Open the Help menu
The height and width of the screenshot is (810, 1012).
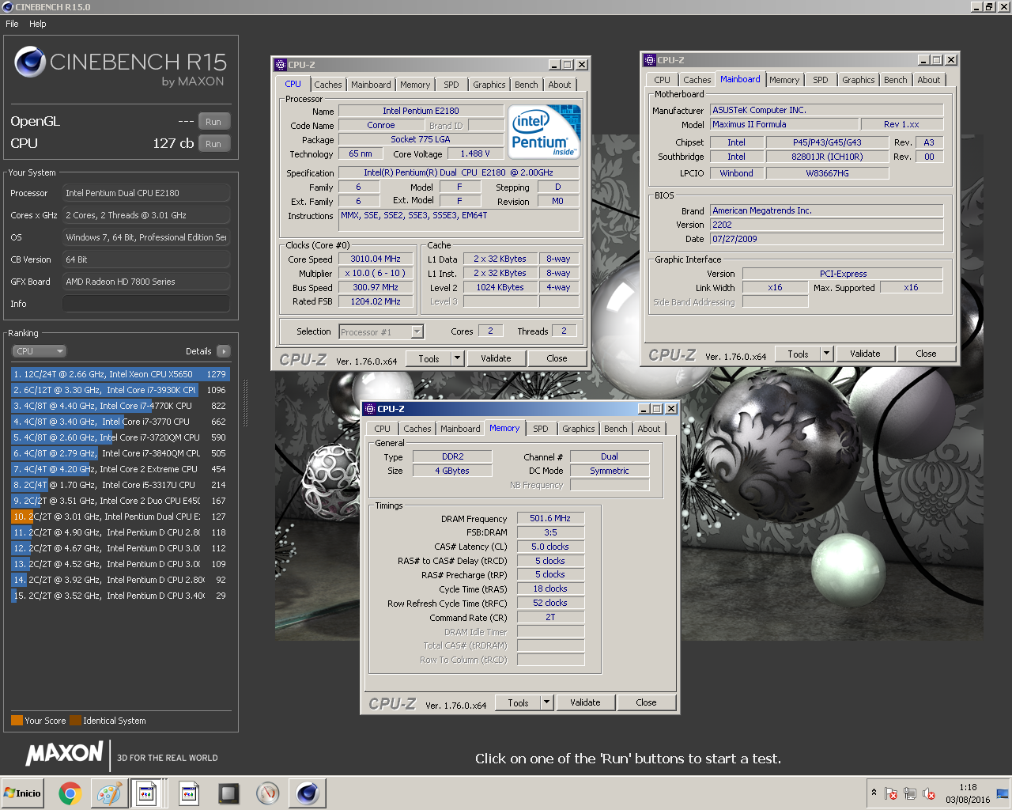(x=38, y=24)
